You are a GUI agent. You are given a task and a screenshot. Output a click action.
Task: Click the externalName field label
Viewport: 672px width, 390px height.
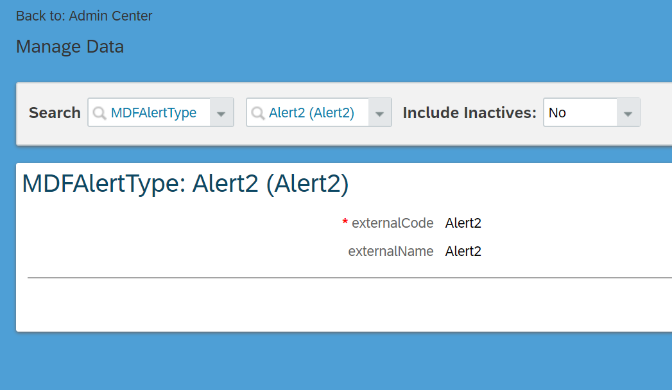390,251
